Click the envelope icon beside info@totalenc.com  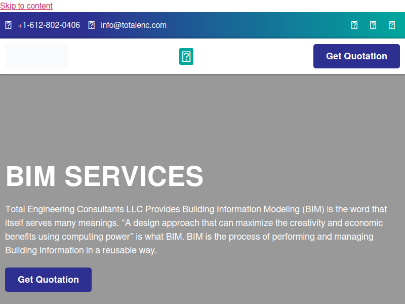(92, 25)
